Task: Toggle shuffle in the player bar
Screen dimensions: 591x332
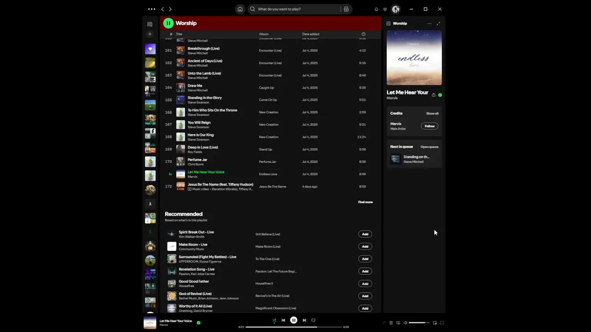Action: pos(274,320)
